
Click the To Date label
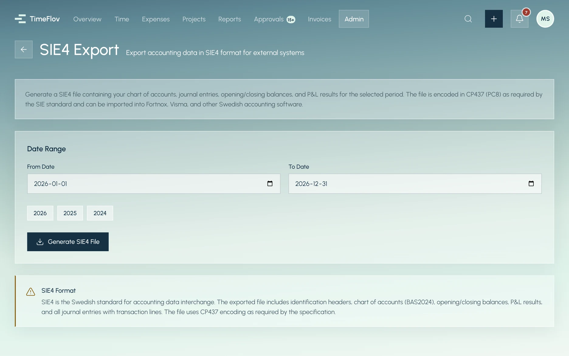299,167
